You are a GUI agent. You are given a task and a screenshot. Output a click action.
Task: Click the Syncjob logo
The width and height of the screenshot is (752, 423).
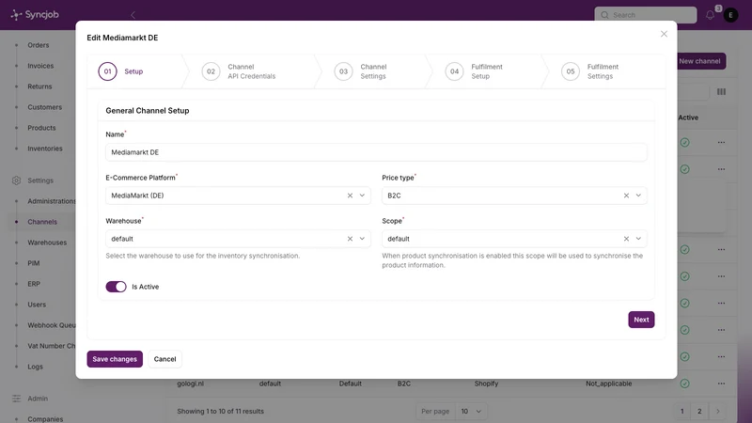coord(35,15)
